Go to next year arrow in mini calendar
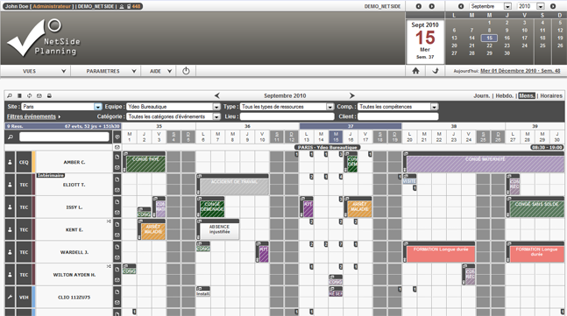This screenshot has width=567, height=316. tap(553, 6)
